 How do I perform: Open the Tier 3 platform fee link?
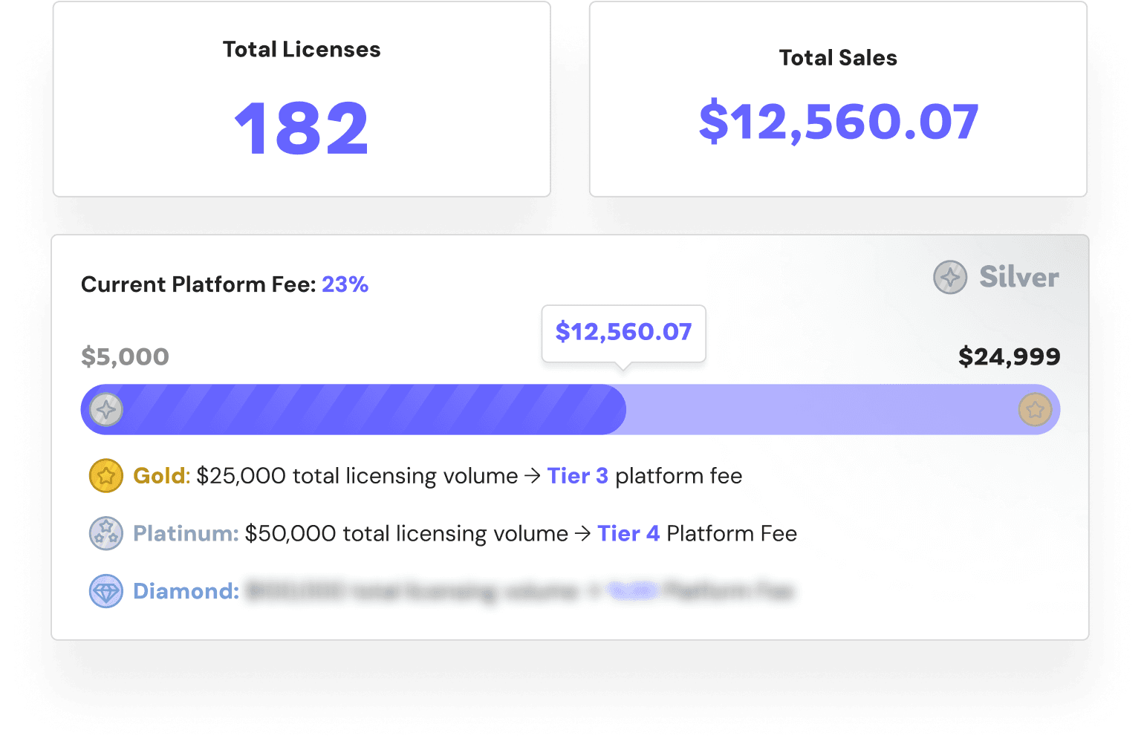(577, 476)
